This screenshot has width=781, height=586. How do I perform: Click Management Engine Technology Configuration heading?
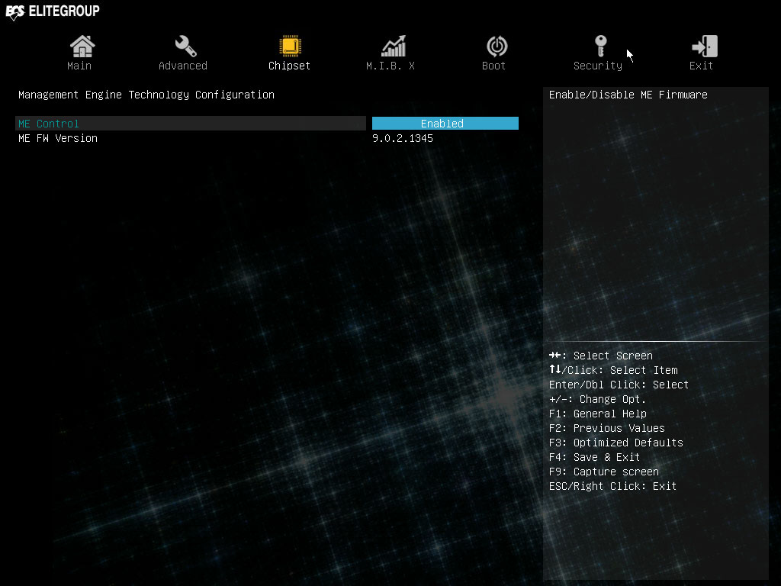(x=146, y=95)
